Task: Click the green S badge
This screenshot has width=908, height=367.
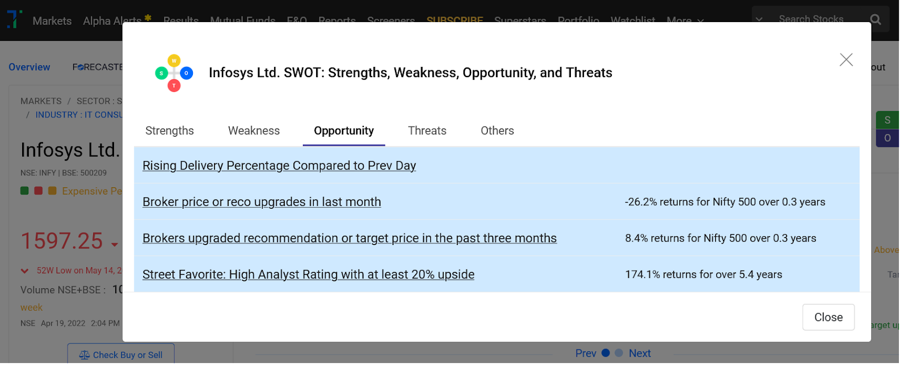Action: tap(888, 120)
